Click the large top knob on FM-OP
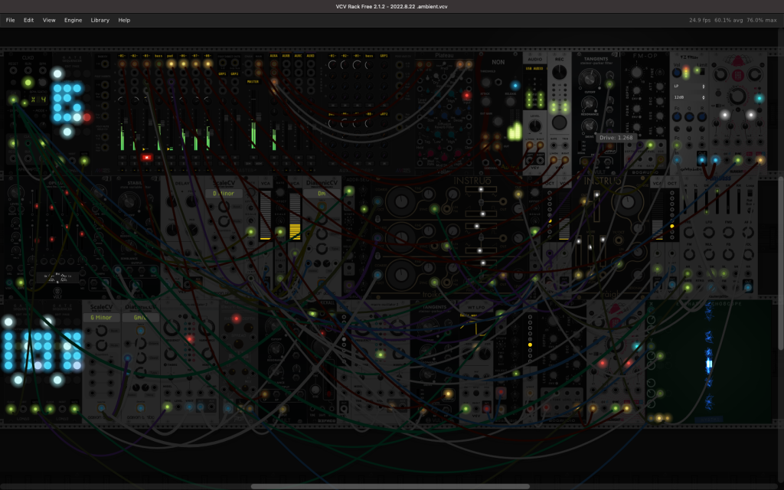Screen dimensions: 784x490 pyautogui.click(x=636, y=72)
